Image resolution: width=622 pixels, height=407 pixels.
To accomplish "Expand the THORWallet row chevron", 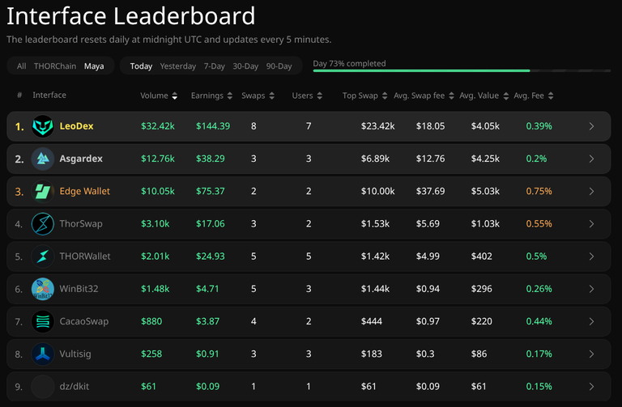I will point(591,256).
